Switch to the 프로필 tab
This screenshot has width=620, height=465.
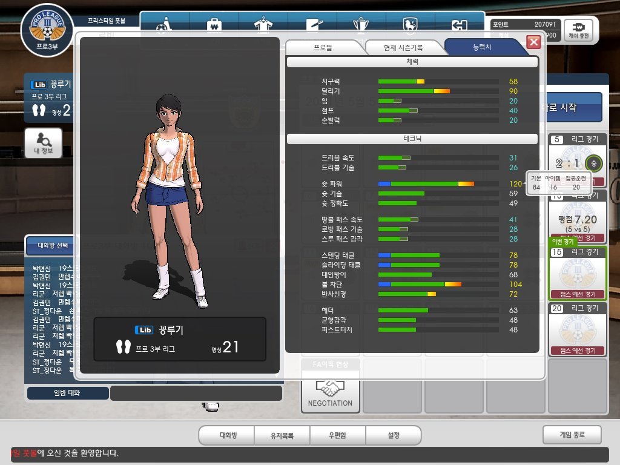coord(323,47)
